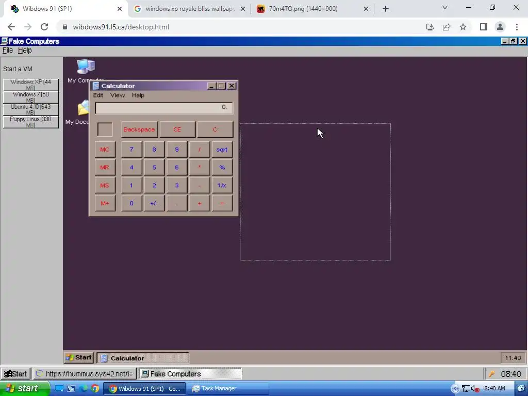Click the C clear button in Calculator

click(215, 129)
